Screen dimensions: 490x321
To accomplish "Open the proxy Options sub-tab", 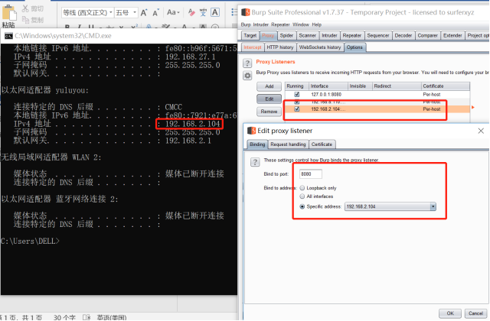I will click(x=354, y=47).
